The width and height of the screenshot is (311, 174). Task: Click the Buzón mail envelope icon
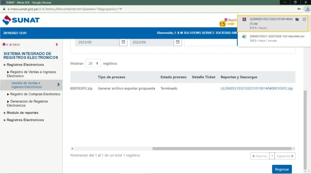[226, 20]
